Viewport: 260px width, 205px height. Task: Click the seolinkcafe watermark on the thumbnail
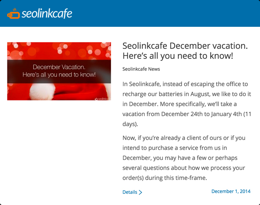click(x=102, y=99)
